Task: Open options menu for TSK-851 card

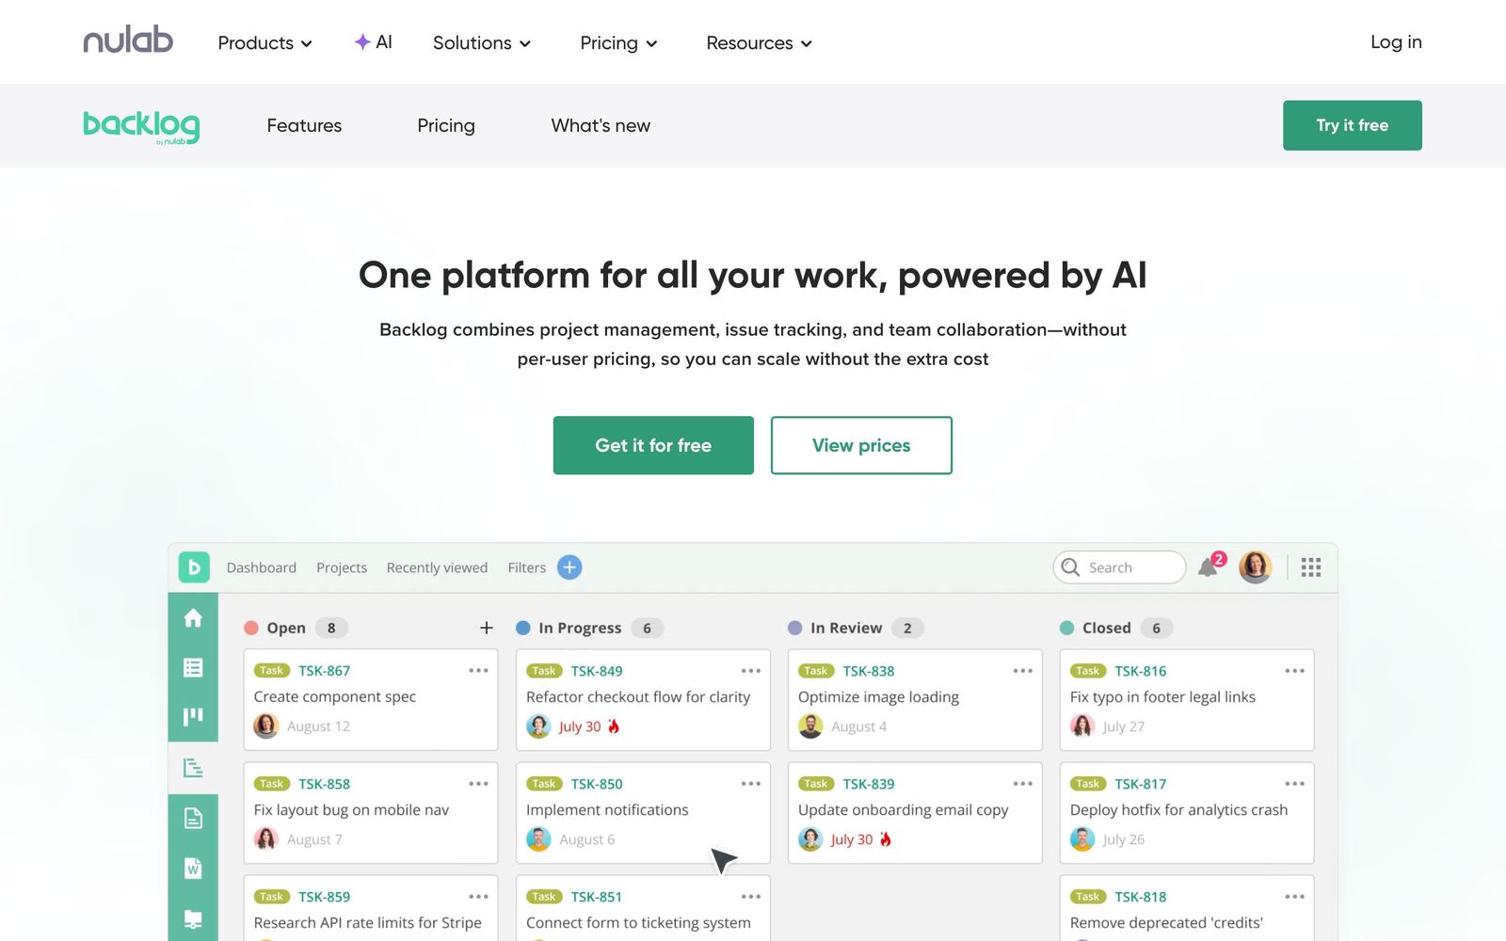Action: click(750, 897)
